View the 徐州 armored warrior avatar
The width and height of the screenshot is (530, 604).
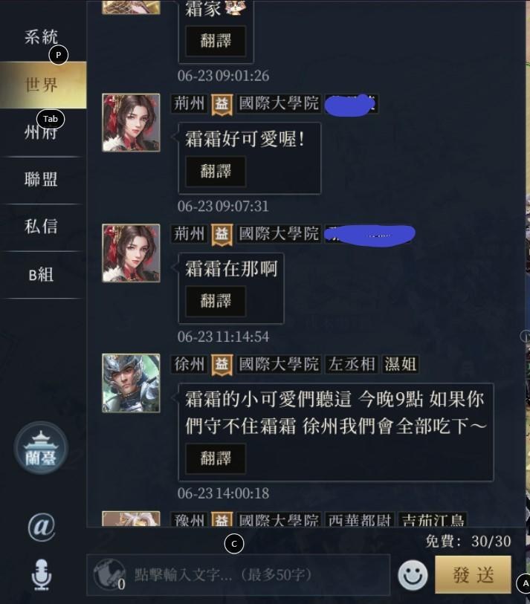pyautogui.click(x=131, y=383)
